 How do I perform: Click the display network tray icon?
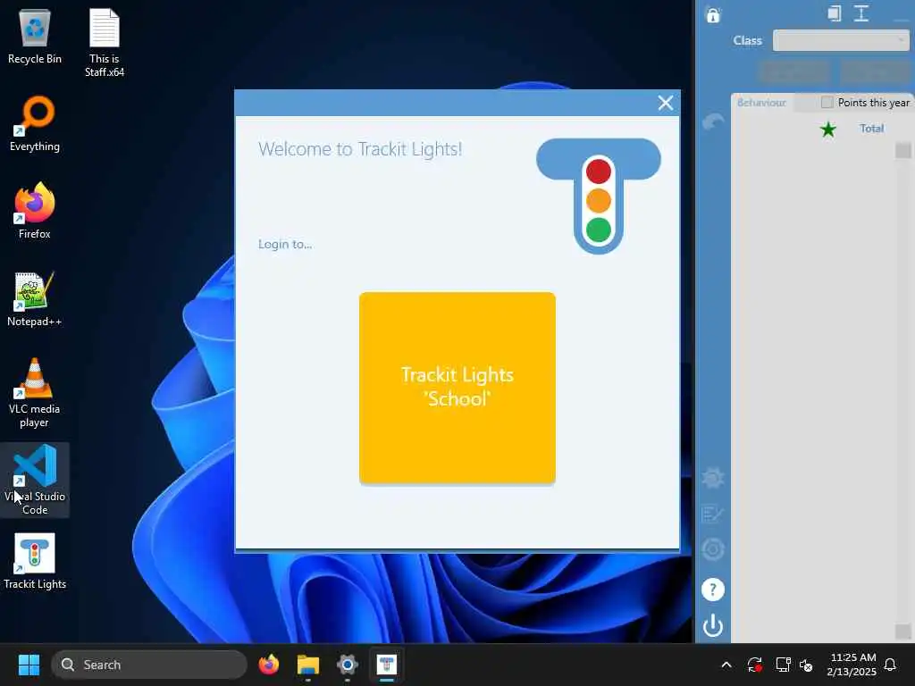click(x=783, y=665)
